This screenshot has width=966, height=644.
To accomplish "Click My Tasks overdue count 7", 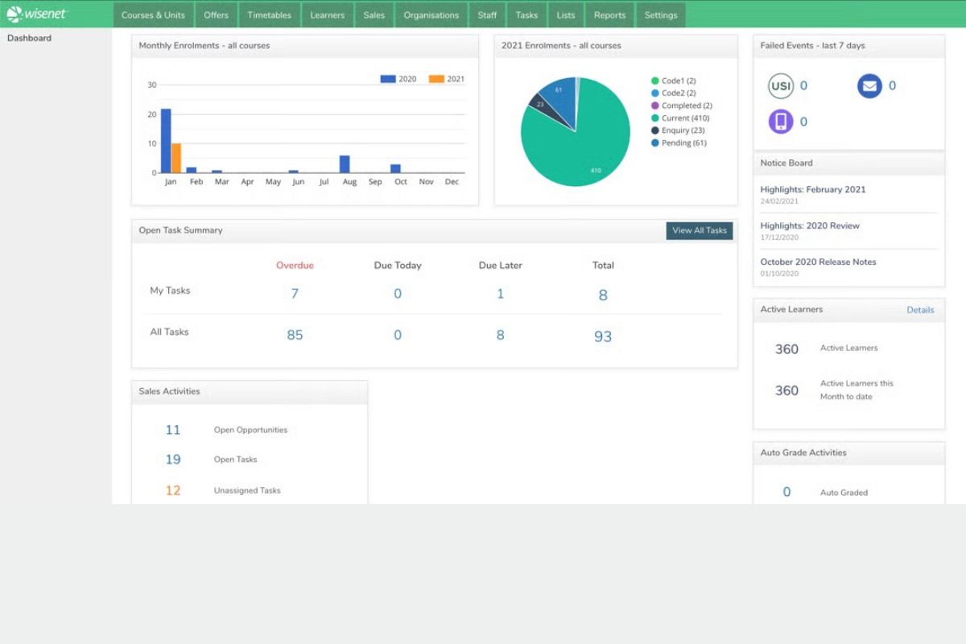I will 295,294.
